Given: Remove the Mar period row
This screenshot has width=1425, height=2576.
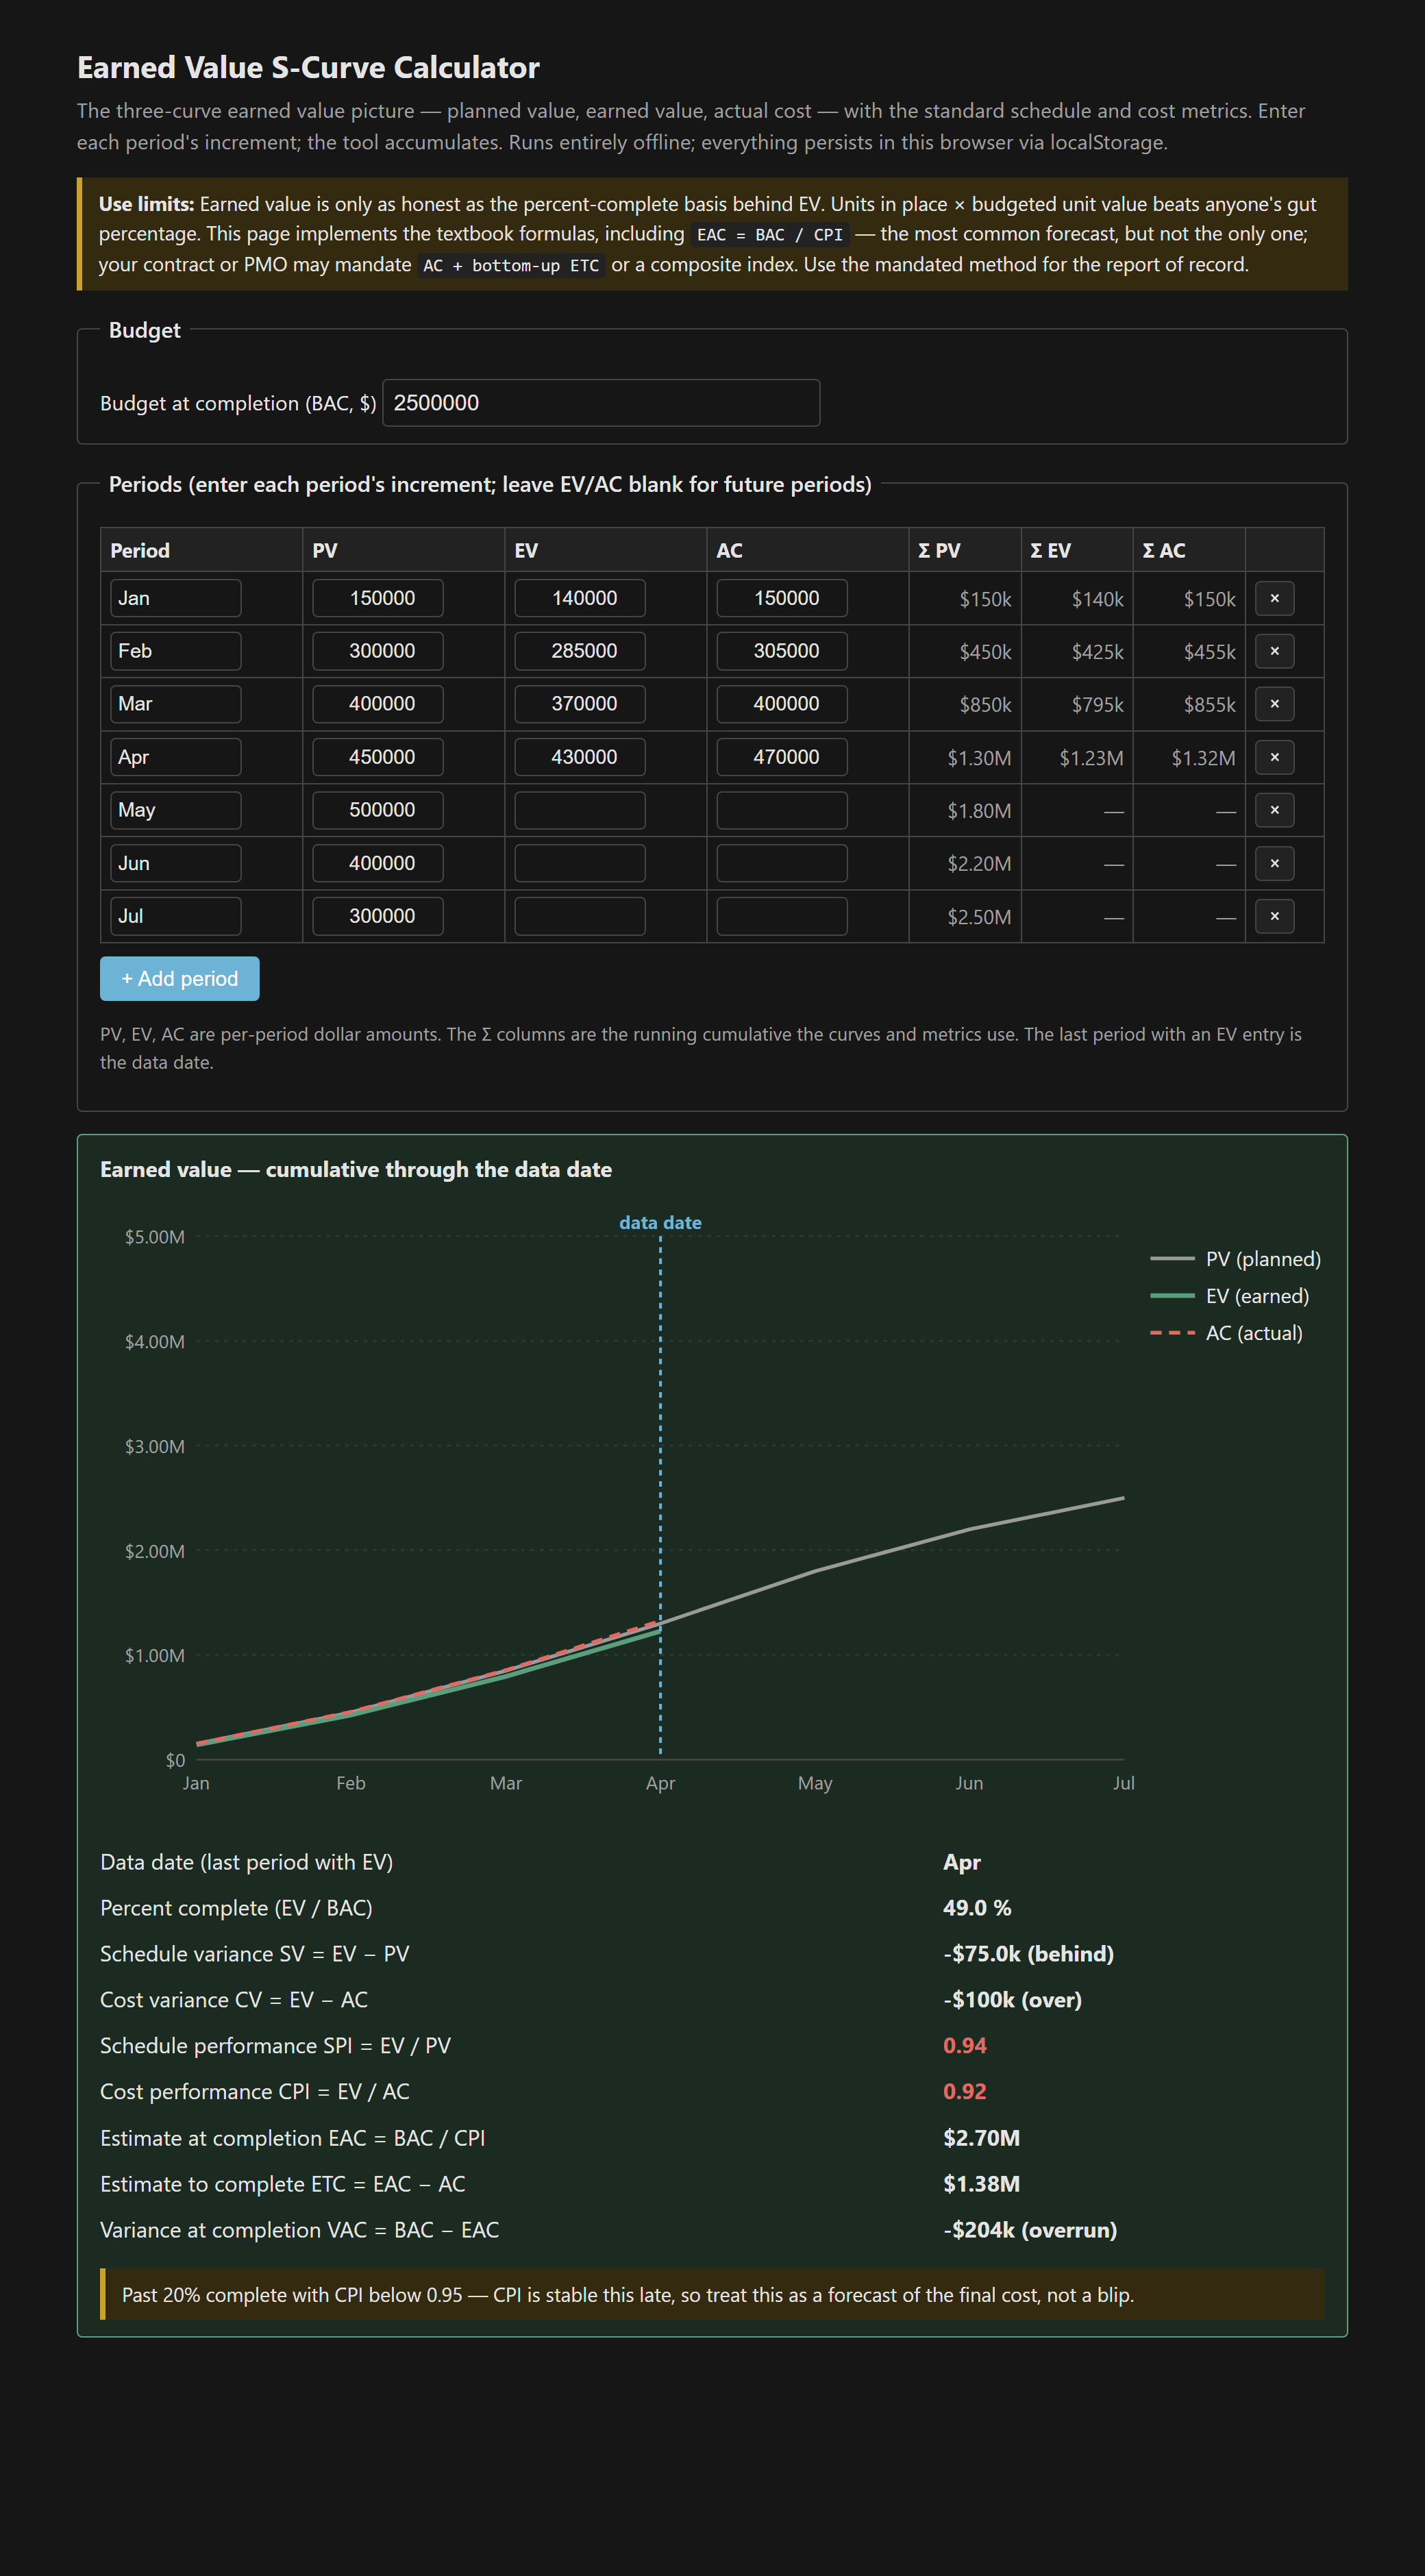Looking at the screenshot, I should coord(1274,704).
